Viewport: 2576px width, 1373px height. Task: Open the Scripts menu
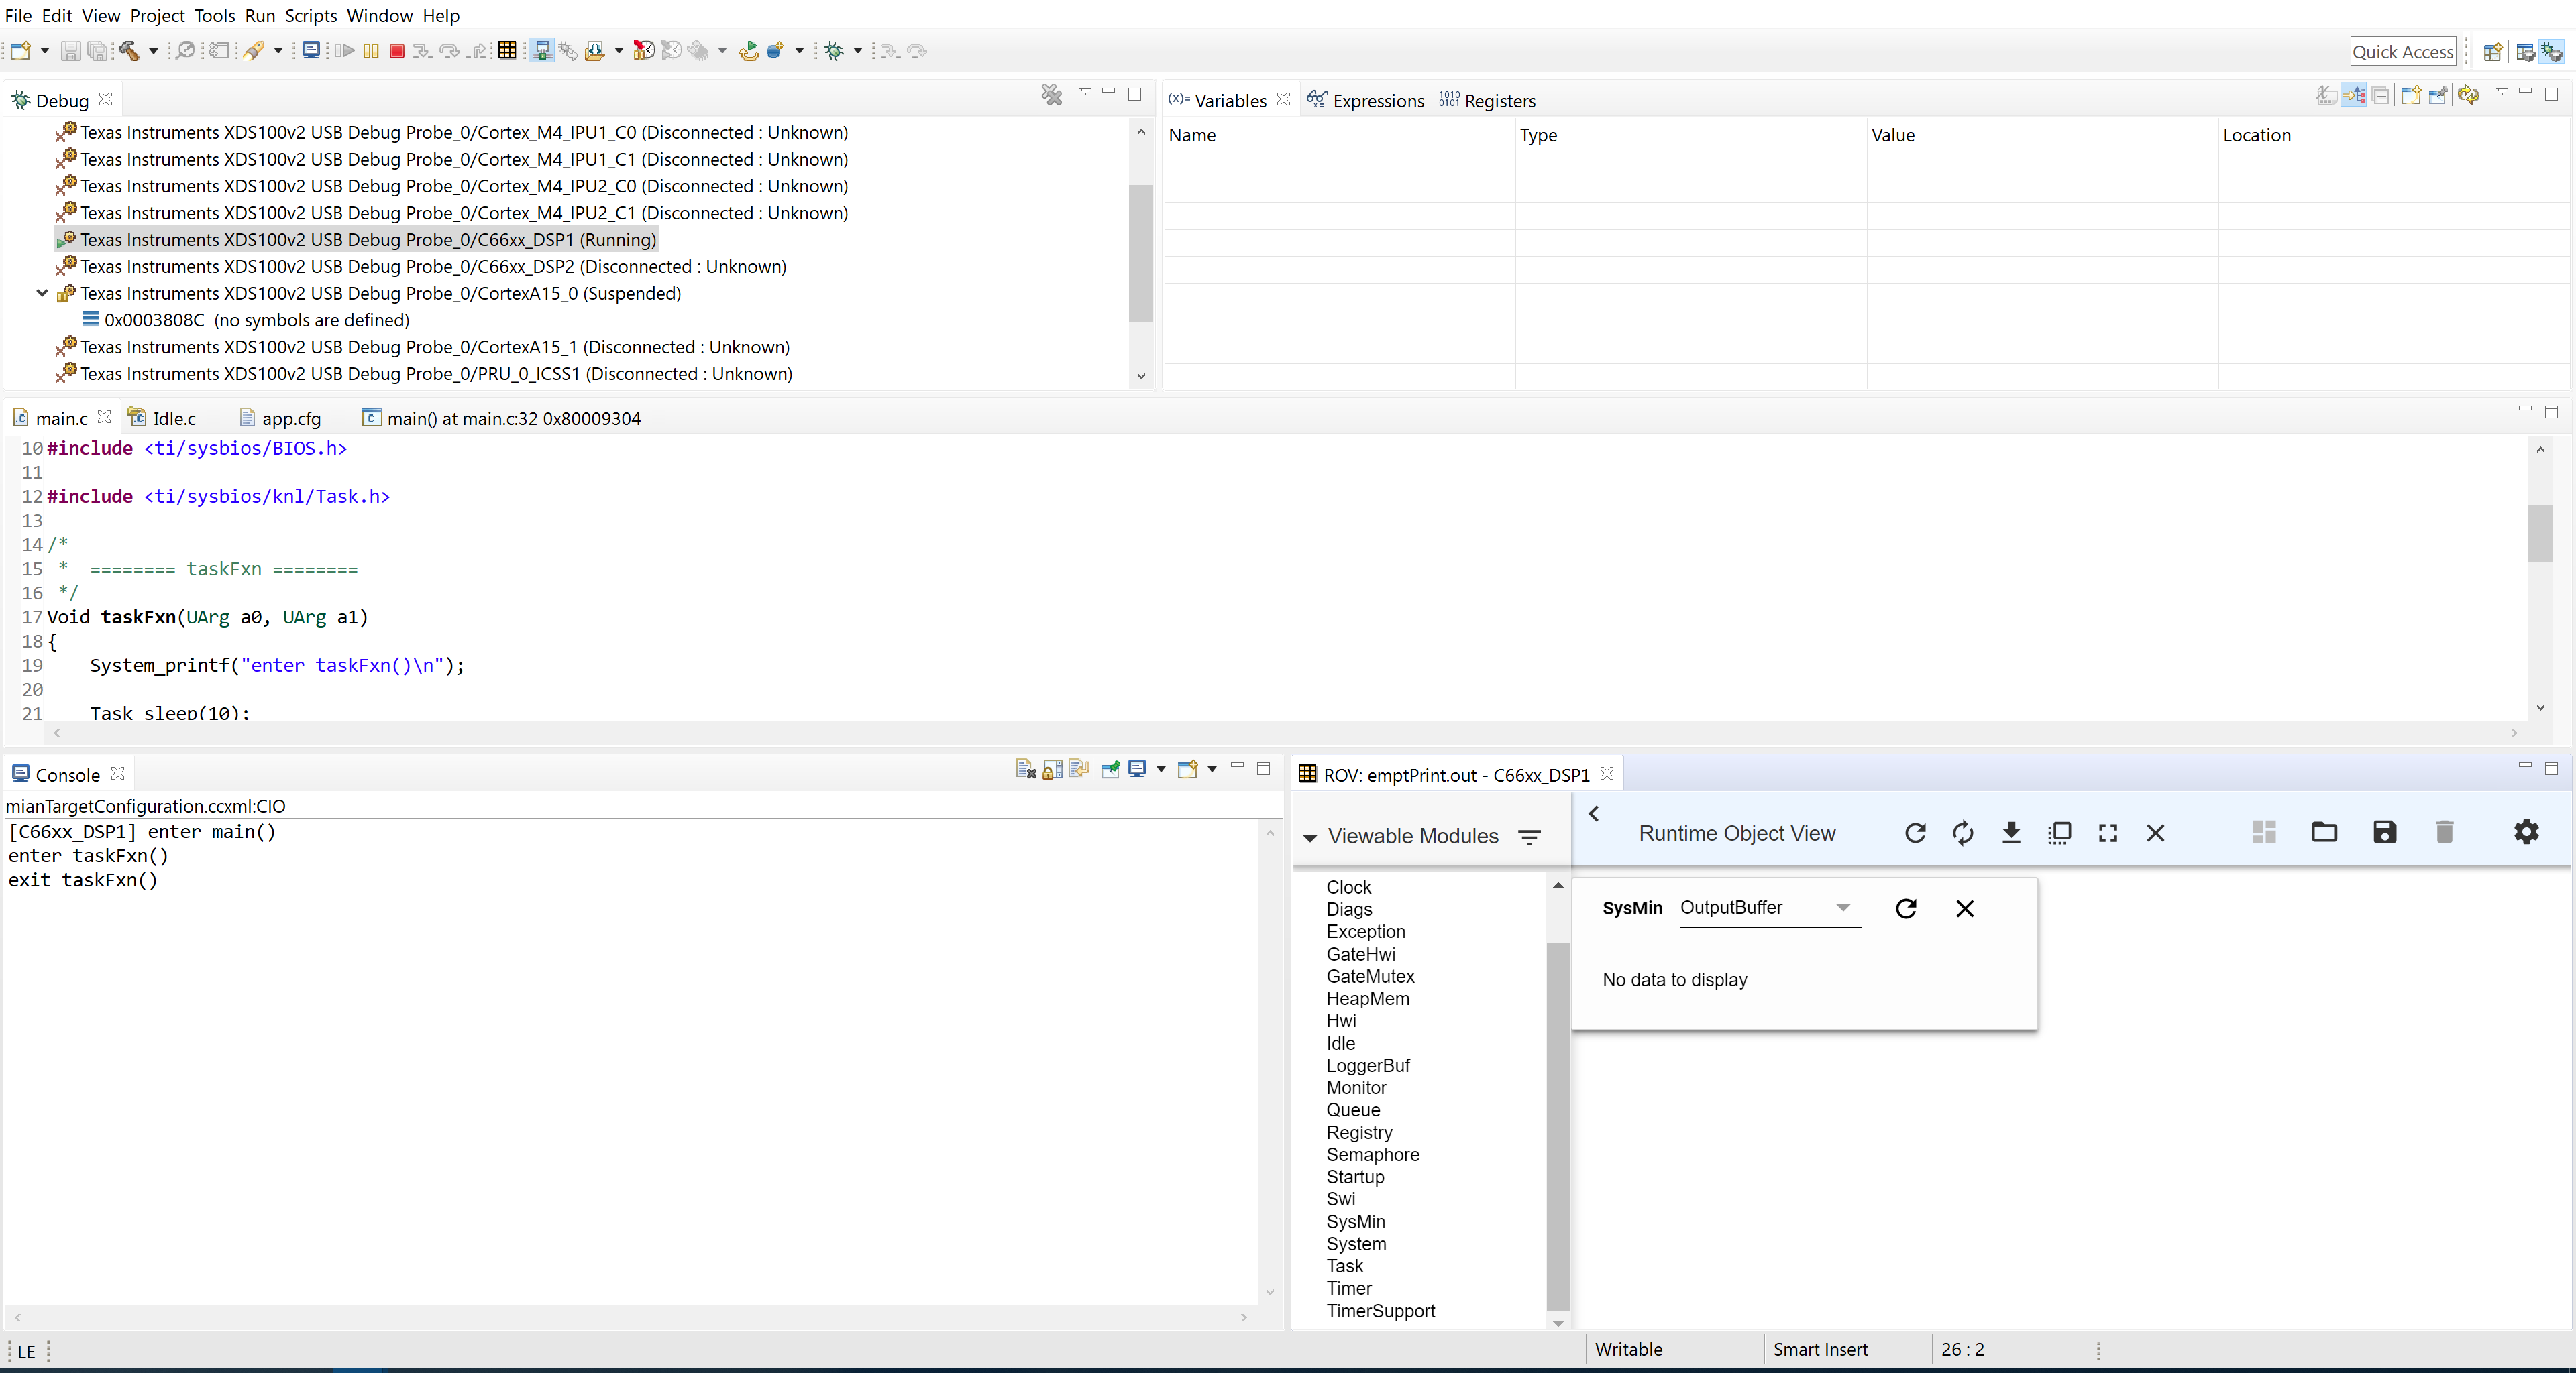[x=310, y=16]
